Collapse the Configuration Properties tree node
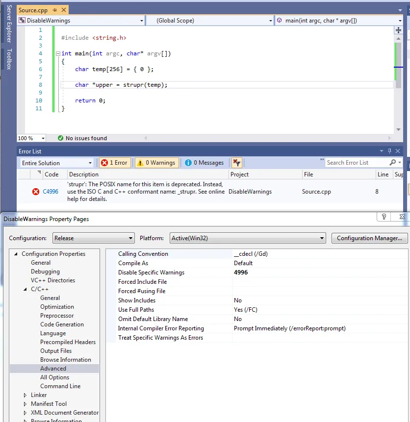Viewport: 410px width, 422px height. click(16, 254)
